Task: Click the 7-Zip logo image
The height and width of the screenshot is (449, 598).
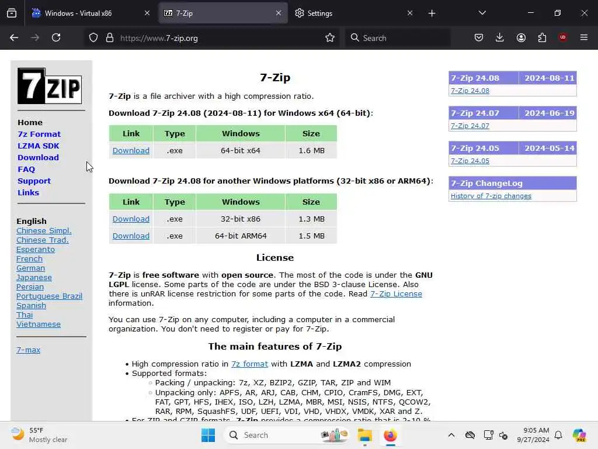Action: tap(50, 86)
